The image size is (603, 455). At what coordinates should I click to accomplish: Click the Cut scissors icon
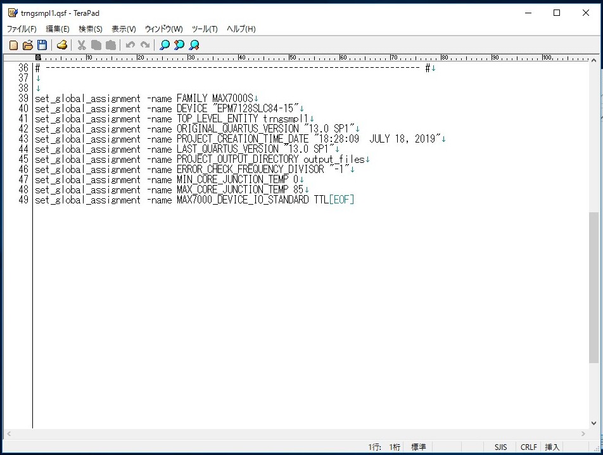(82, 46)
